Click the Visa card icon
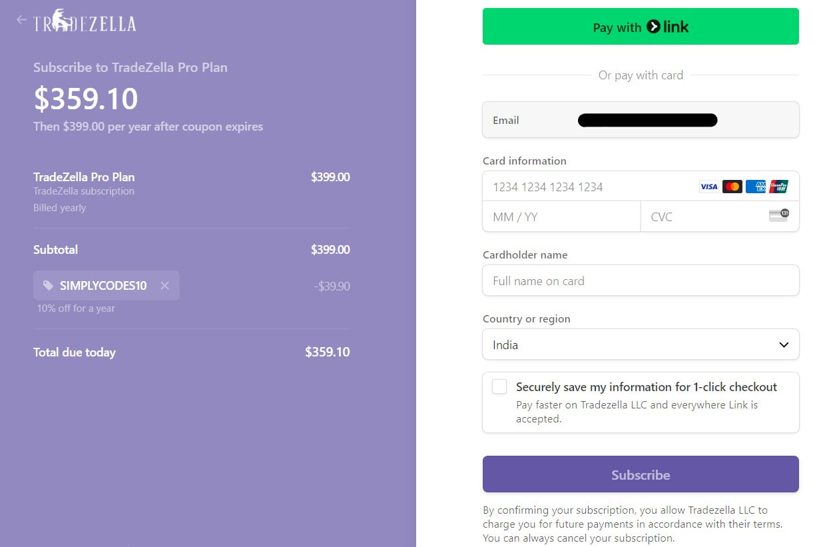This screenshot has width=815, height=547. 708,187
